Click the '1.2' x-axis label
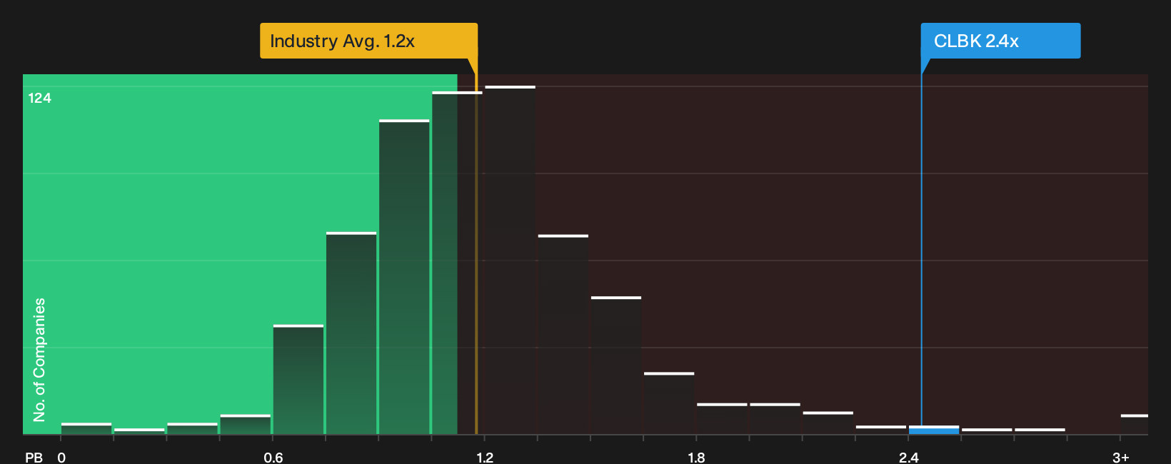1171x464 pixels. (x=485, y=458)
